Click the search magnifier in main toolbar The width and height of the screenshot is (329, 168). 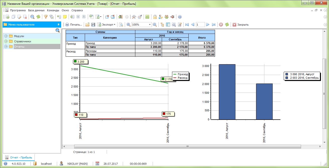click(32, 17)
